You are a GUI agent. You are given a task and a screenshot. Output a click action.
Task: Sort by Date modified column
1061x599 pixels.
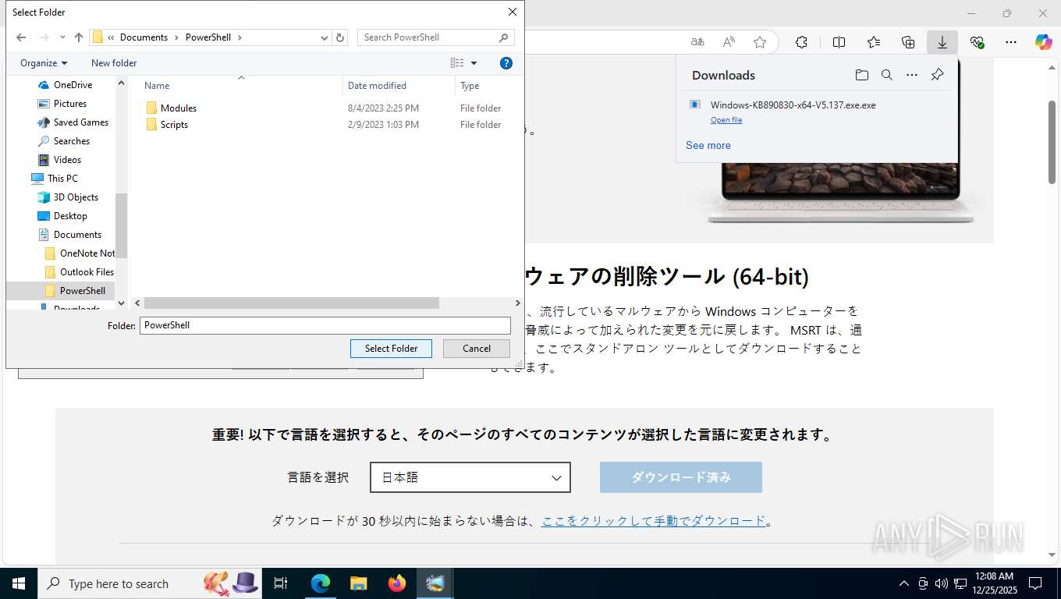(x=377, y=86)
